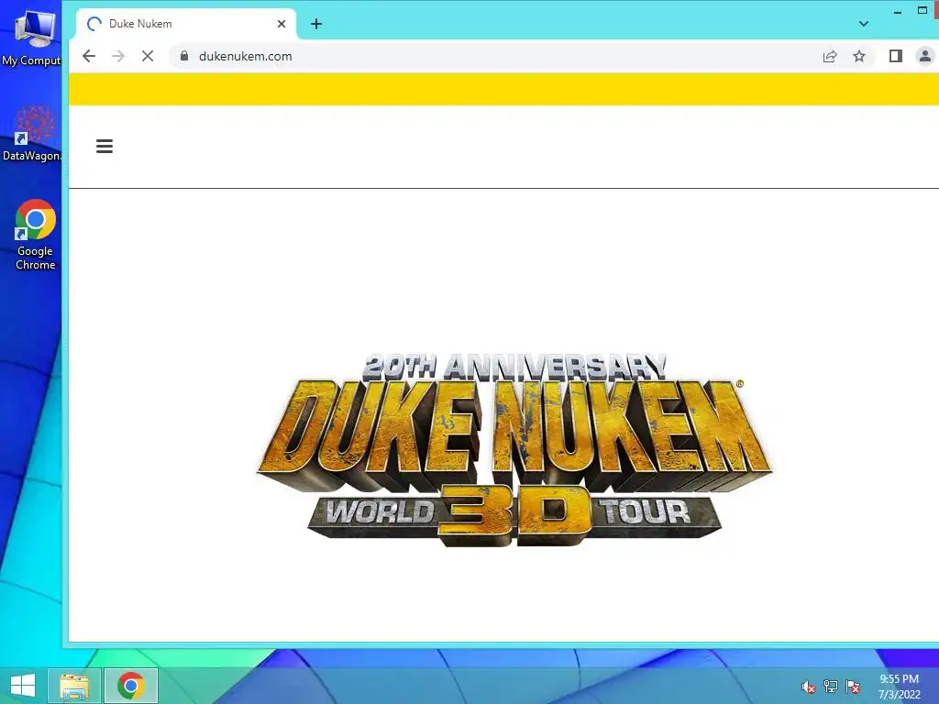Open the Windows Start menu
Screen dimensions: 939x704
tap(23, 686)
